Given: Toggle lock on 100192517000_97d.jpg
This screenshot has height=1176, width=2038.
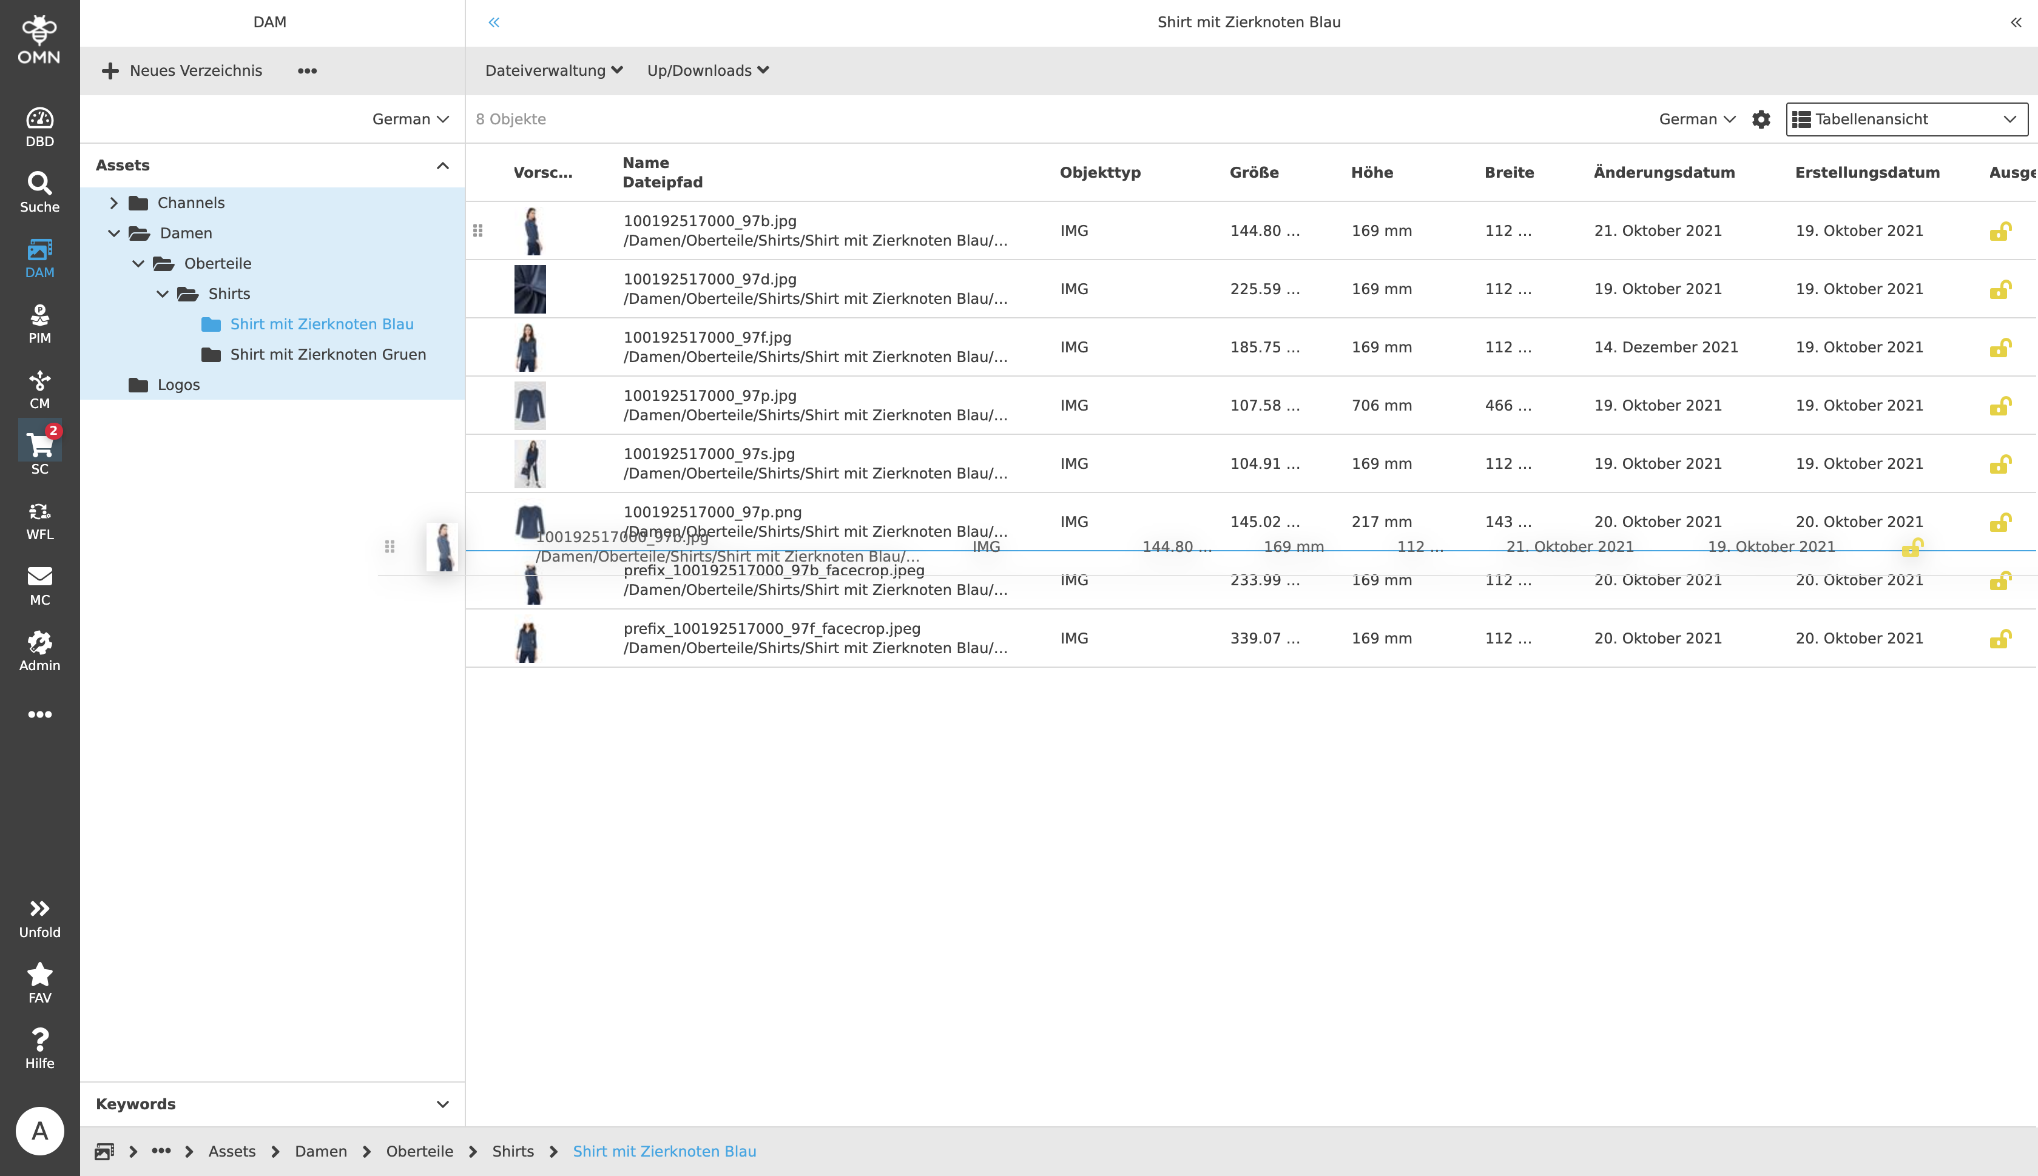Looking at the screenshot, I should pos(1999,289).
